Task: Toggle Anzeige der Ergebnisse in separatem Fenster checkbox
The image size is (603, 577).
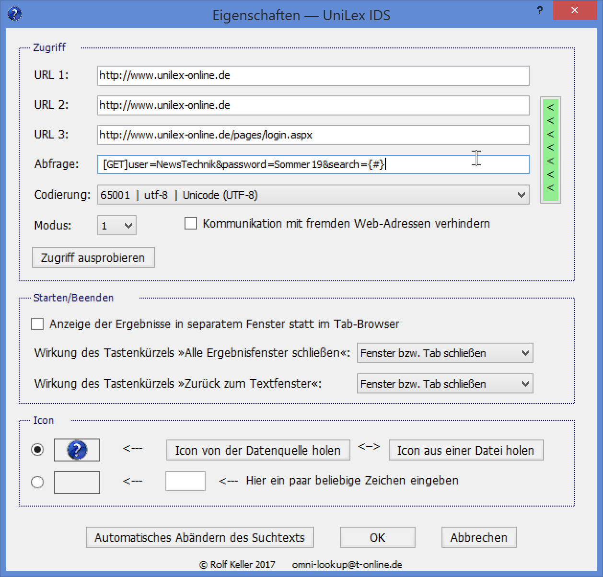Action: tap(37, 324)
